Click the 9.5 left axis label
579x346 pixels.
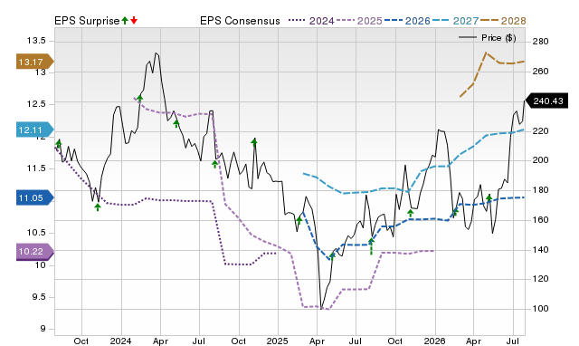pos(38,297)
